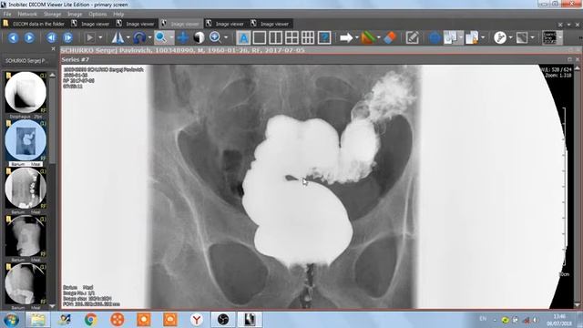
Task: Open Google Chrome from taskbar
Action: pyautogui.click(x=91, y=320)
